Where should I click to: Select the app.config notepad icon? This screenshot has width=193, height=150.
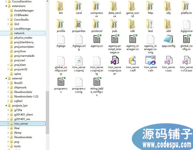click(168, 39)
